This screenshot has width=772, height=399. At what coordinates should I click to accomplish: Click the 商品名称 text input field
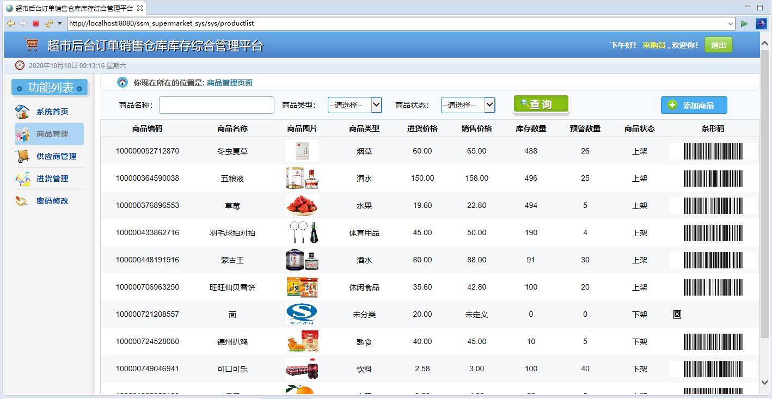pyautogui.click(x=217, y=105)
